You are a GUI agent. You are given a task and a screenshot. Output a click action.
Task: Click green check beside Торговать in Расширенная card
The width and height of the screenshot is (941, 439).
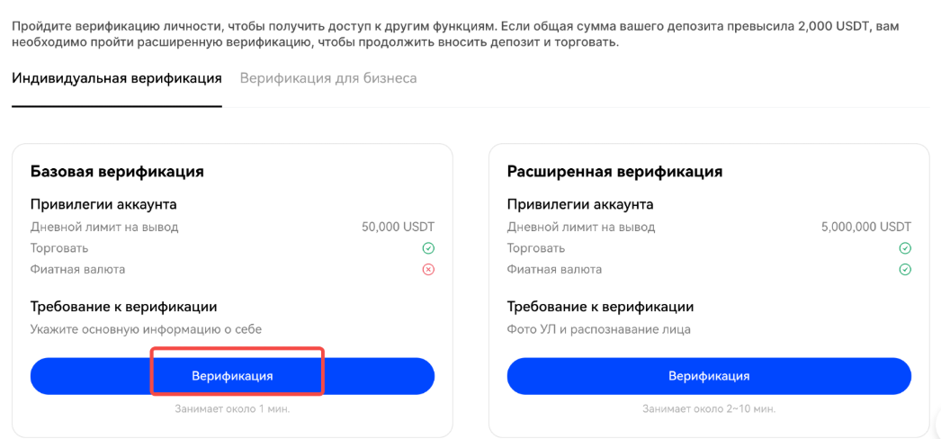[905, 248]
